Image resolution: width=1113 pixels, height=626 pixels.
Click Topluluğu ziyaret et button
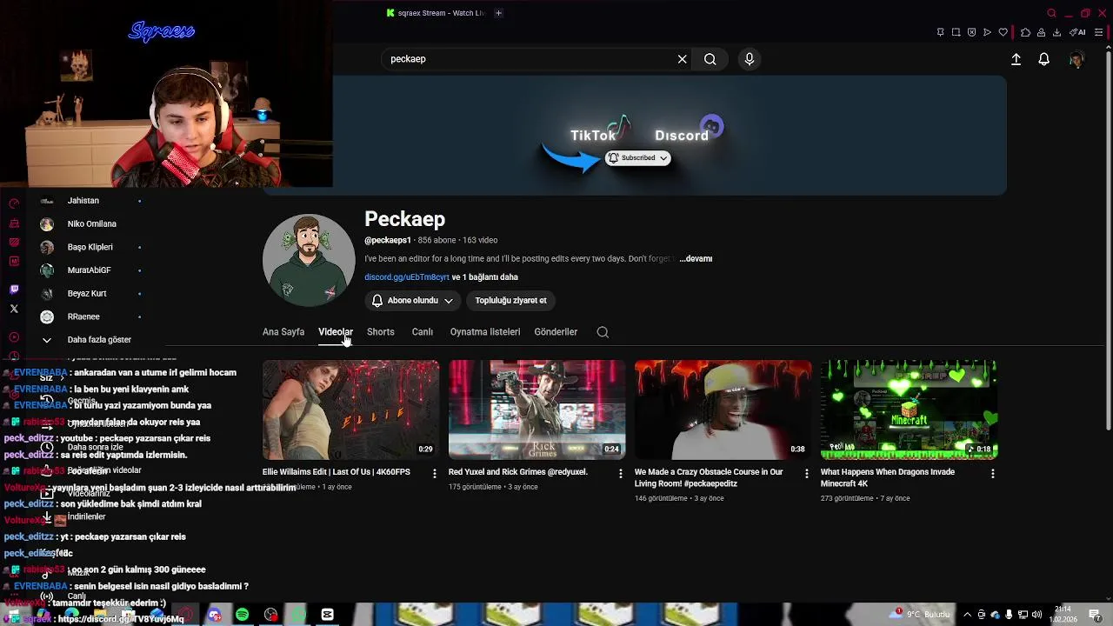510,301
